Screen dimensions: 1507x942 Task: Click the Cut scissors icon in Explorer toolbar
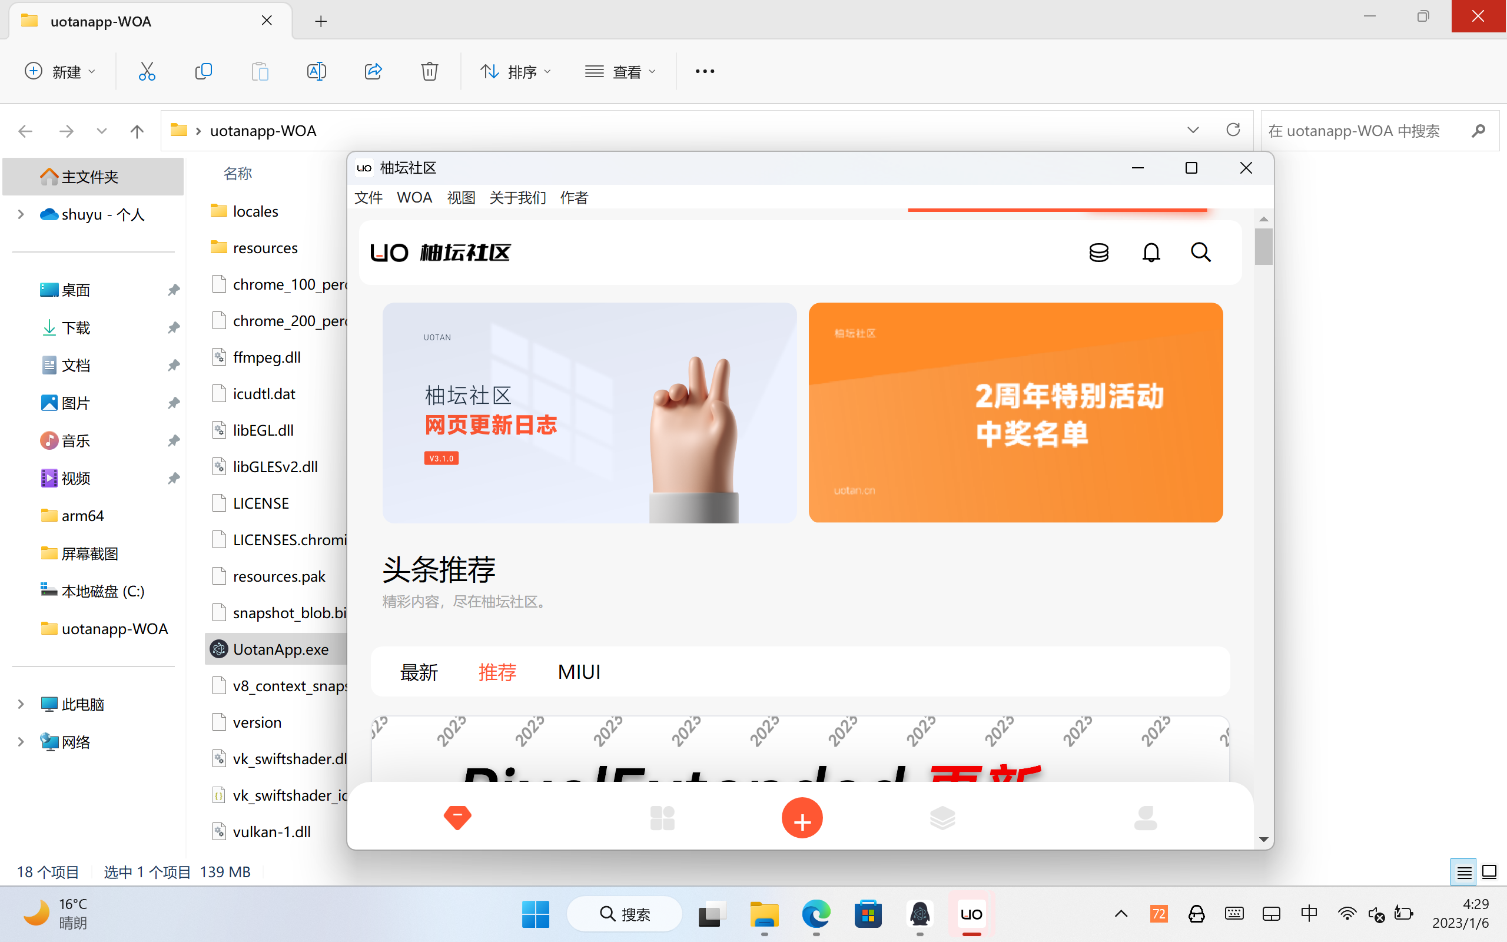[x=147, y=72]
